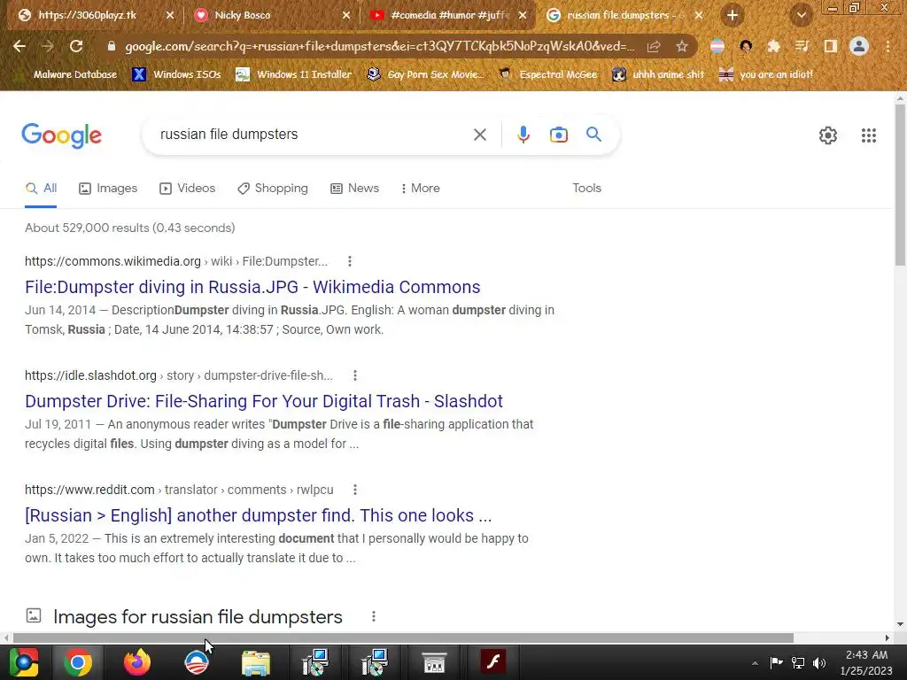Open the Start button
The image size is (907, 680).
coord(23,662)
